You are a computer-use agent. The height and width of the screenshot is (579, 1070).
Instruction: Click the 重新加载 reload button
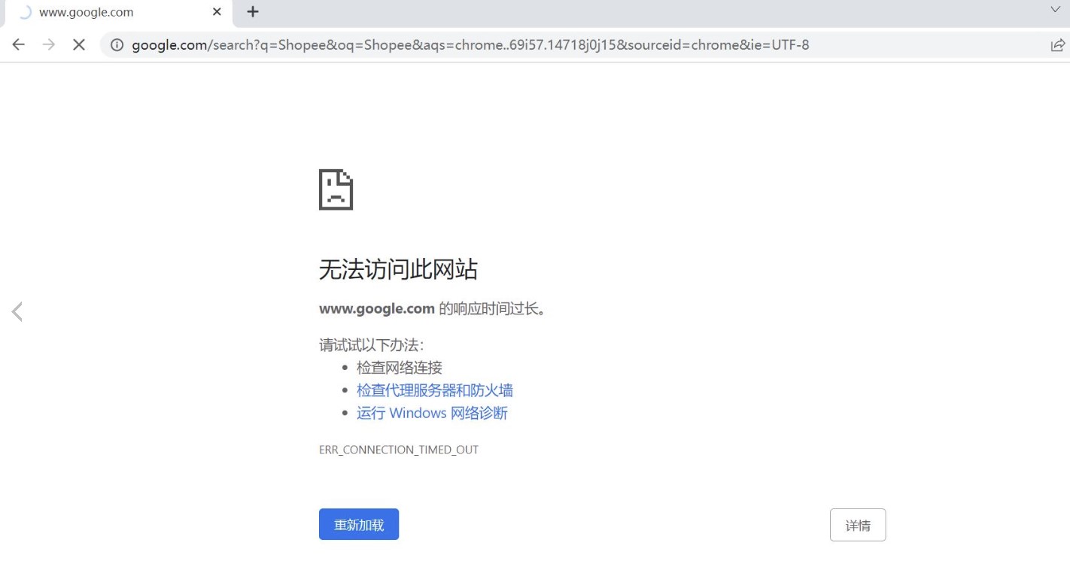coord(359,525)
